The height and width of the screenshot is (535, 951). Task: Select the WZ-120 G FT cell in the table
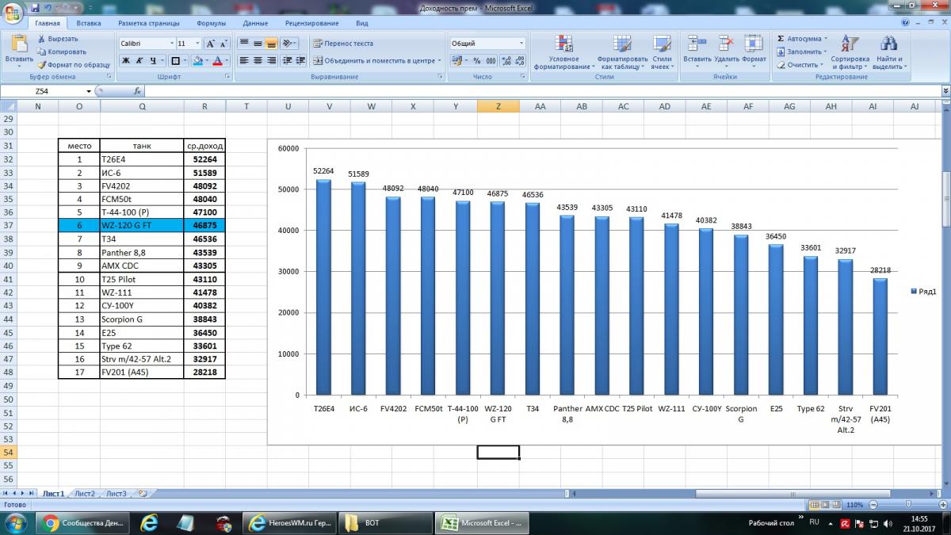pos(142,226)
